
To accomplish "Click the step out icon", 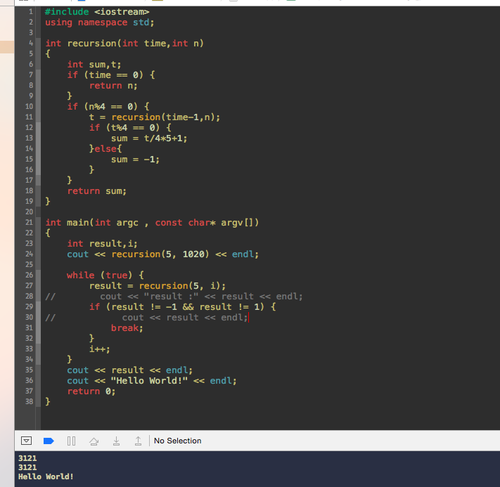I will click(138, 441).
